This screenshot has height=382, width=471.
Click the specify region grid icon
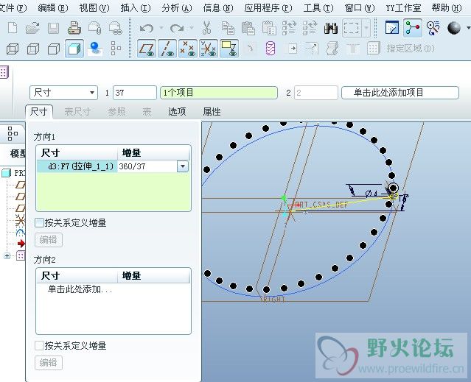[373, 49]
